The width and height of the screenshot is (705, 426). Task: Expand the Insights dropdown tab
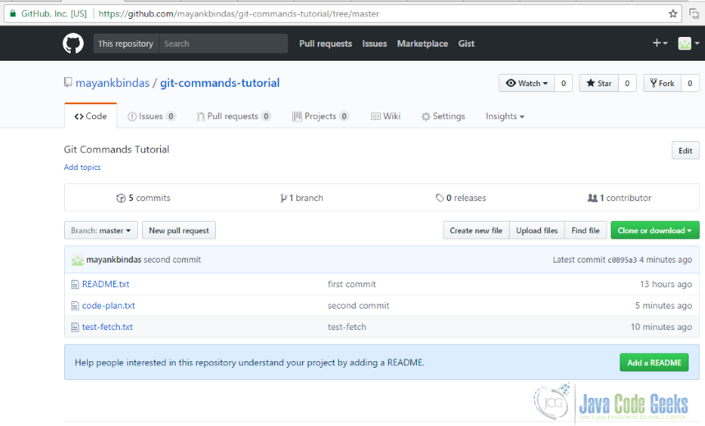point(505,116)
